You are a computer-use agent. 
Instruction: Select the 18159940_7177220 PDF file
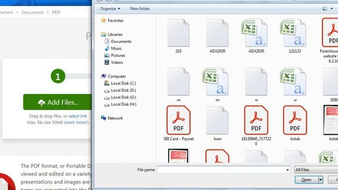[x=256, y=126]
